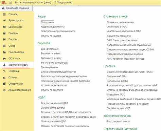Viewport: 161px width, 131px height.
Task: Click the Зарплата и кадры person icon
Action: pyautogui.click(x=4, y=65)
